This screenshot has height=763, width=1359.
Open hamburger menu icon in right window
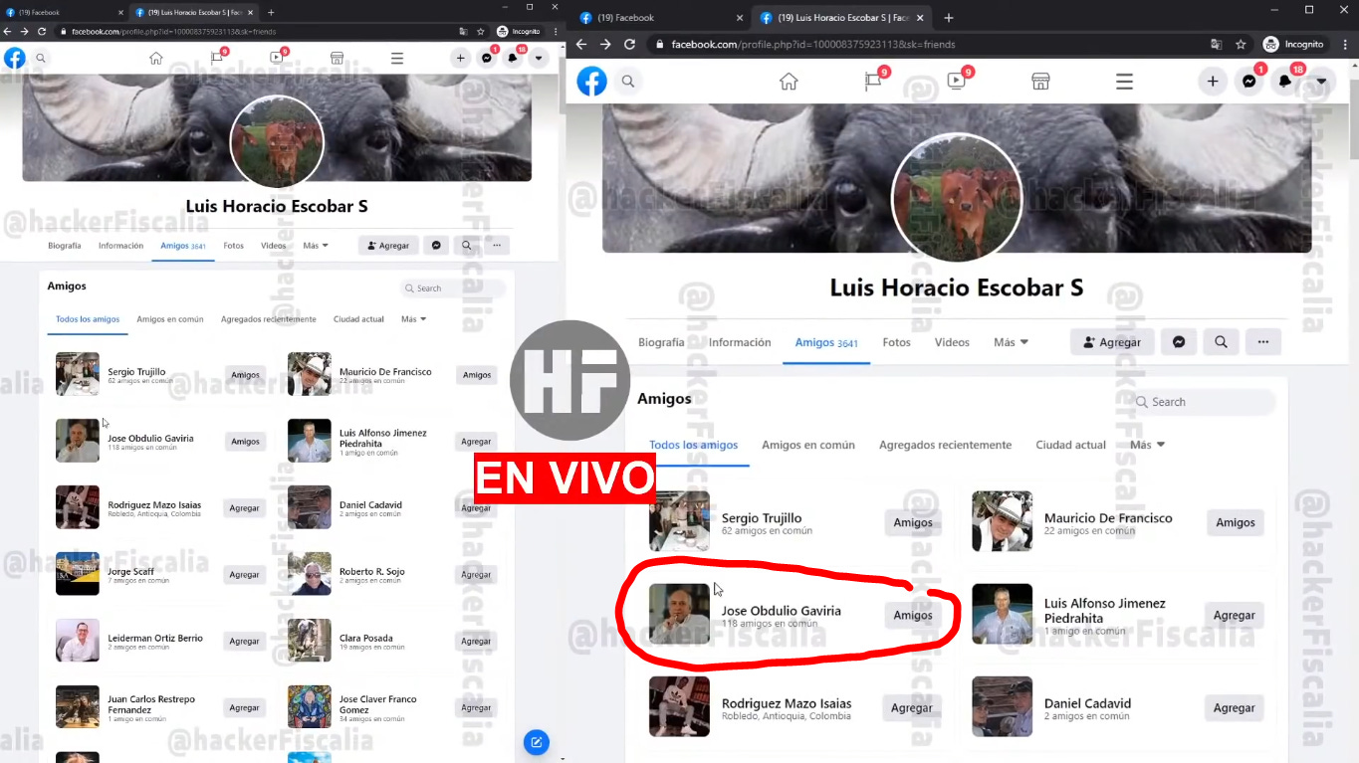pyautogui.click(x=1124, y=82)
